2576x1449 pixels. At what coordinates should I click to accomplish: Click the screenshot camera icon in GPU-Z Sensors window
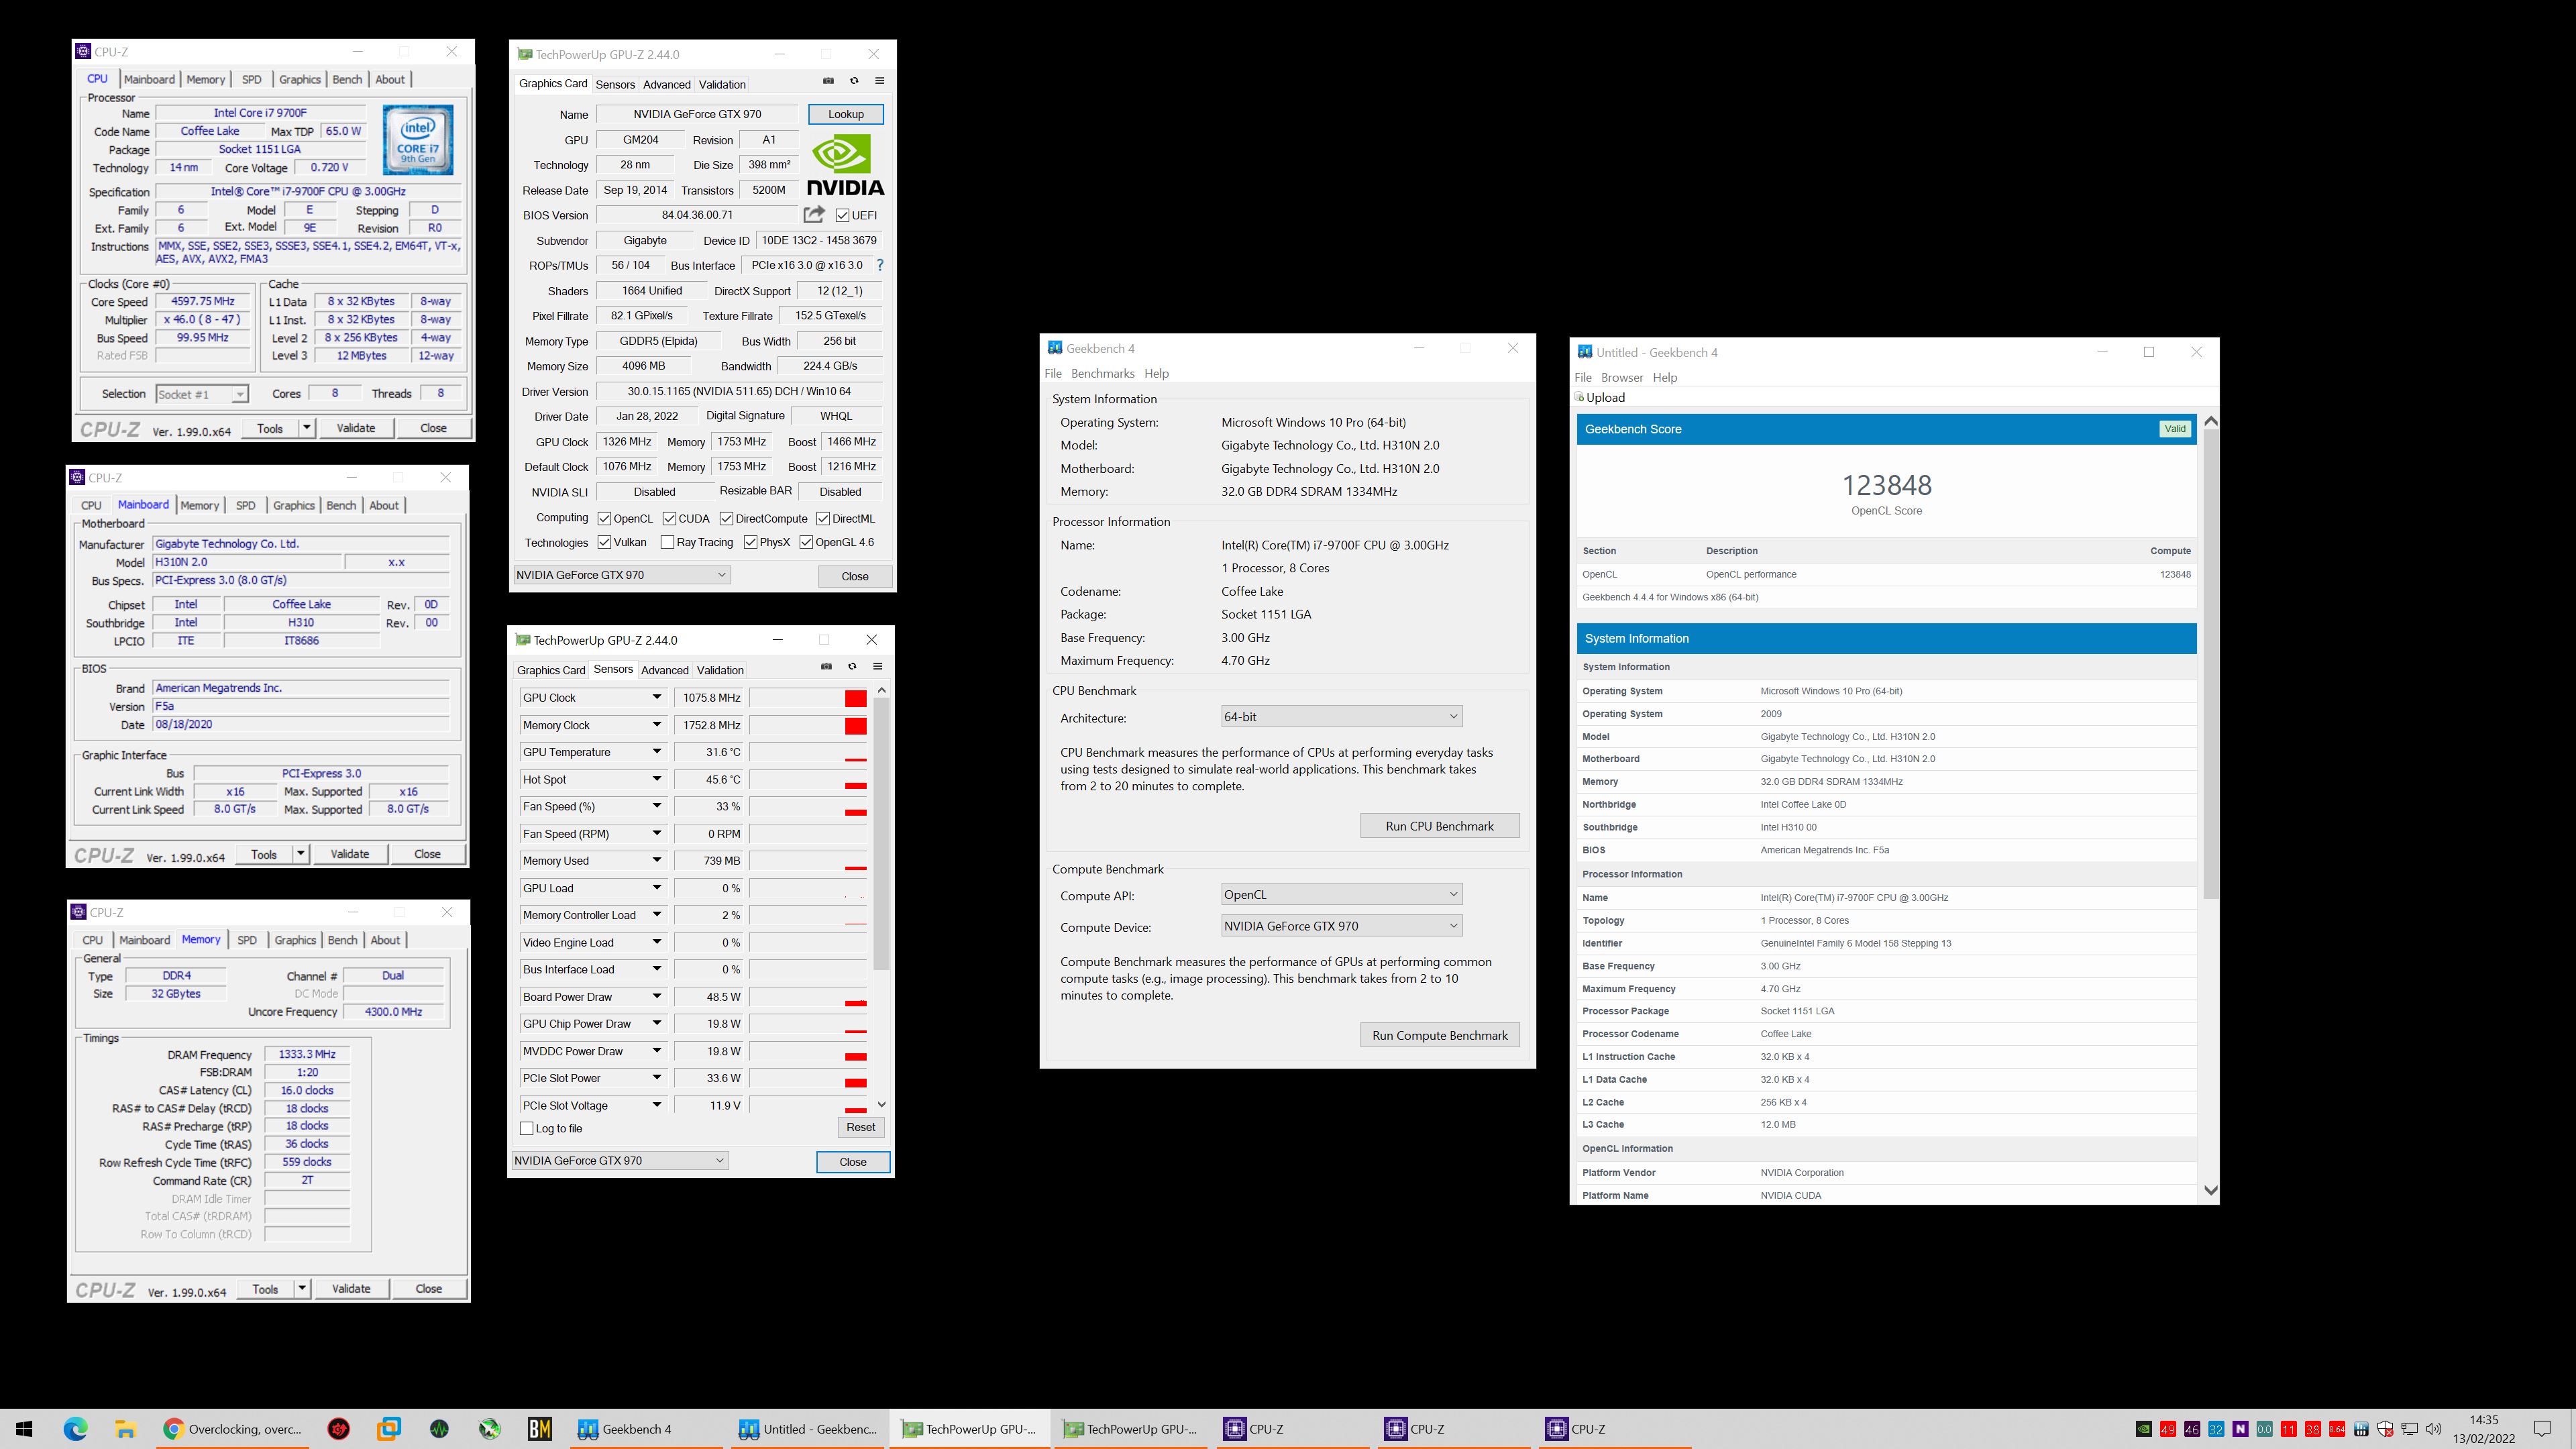click(826, 667)
